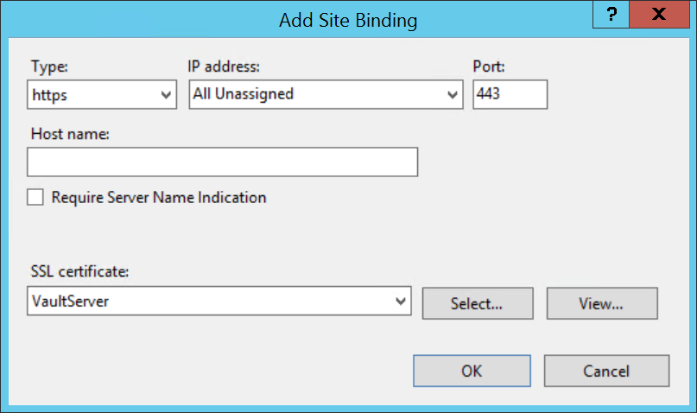The height and width of the screenshot is (413, 697).
Task: Expand the SSL certificate dropdown arrow
Action: click(x=400, y=302)
